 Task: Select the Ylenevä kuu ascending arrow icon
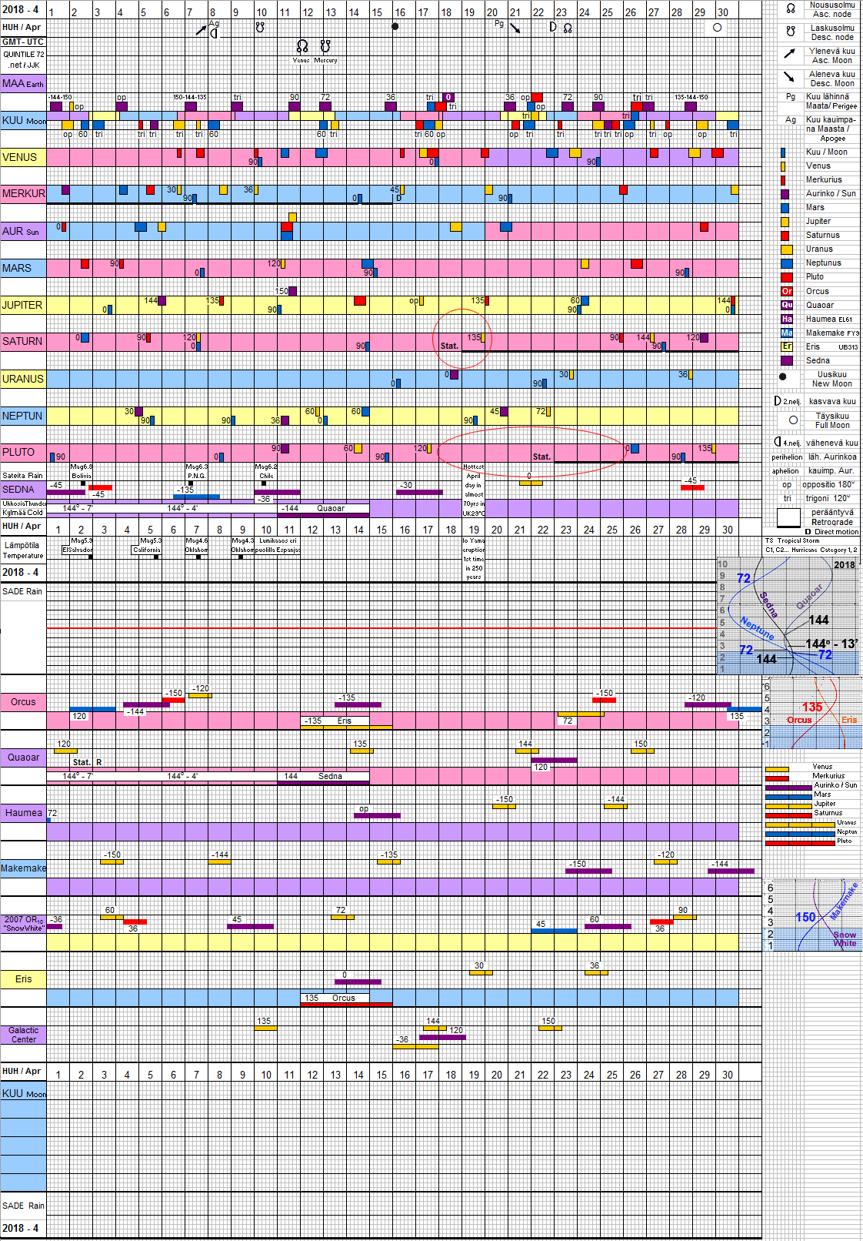(x=790, y=54)
